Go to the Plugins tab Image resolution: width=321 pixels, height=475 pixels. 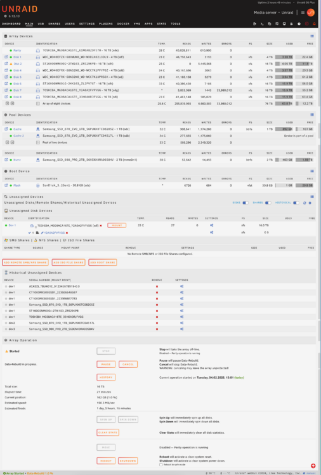tap(106, 23)
